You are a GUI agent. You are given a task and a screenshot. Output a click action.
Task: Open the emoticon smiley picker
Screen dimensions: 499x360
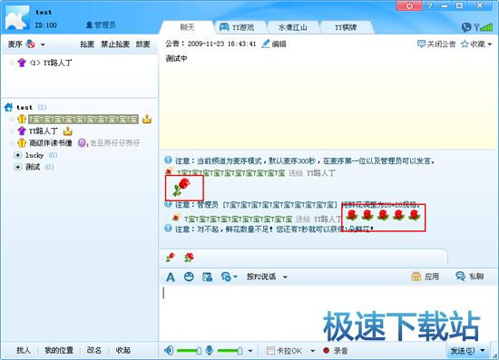pos(189,277)
